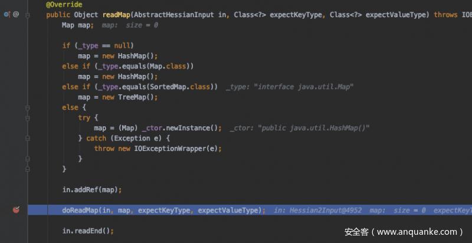The height and width of the screenshot is (243, 472).
Task: Click the @Override annotation
Action: [x=64, y=5]
